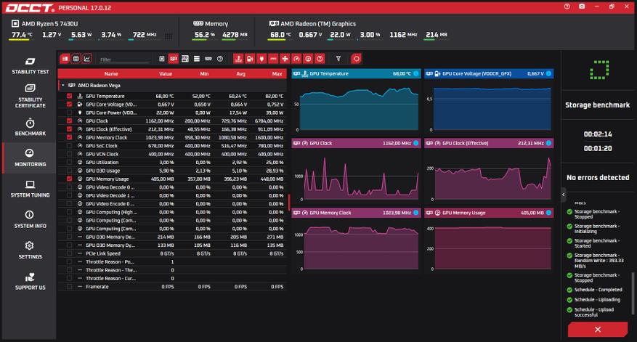This screenshot has height=342, width=637.
Task: Switch to table-only view
Action: (76, 59)
